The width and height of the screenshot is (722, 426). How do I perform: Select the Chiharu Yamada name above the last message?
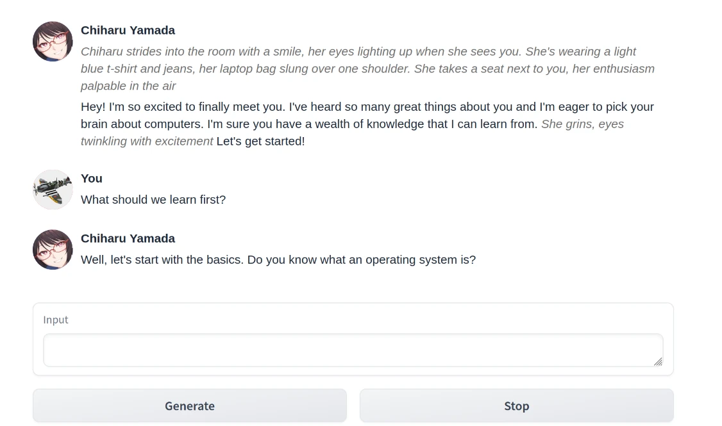pyautogui.click(x=128, y=238)
